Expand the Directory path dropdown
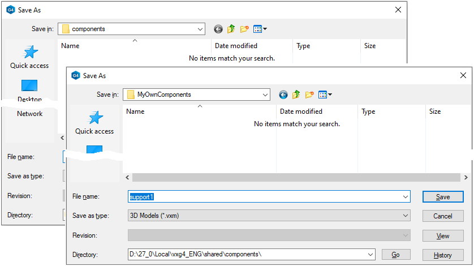The height and width of the screenshot is (266, 474). pos(370,254)
